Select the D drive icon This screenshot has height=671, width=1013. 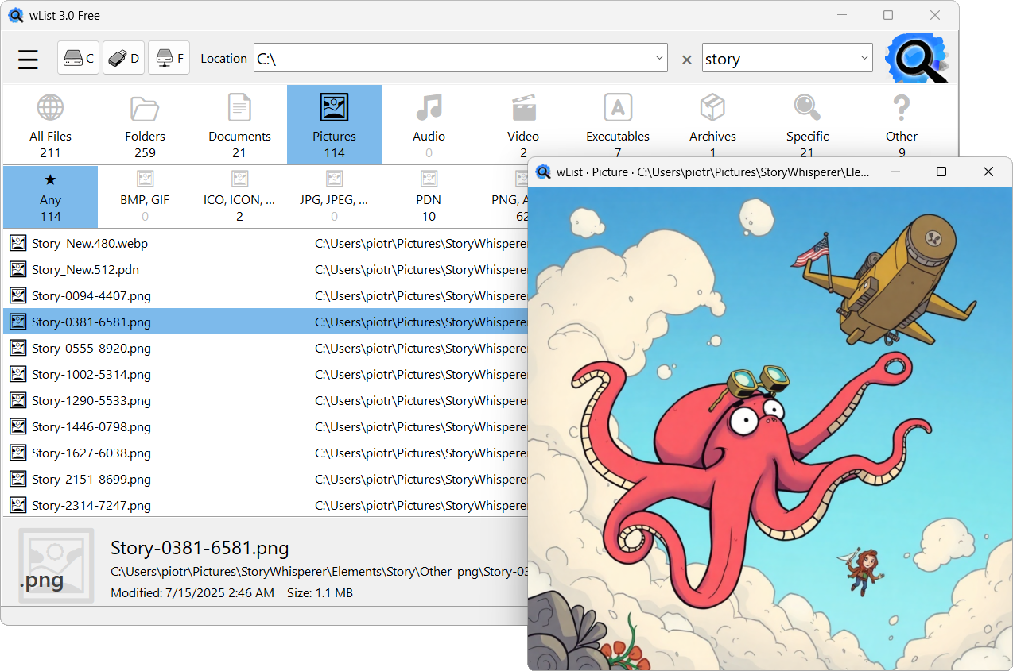click(x=123, y=58)
